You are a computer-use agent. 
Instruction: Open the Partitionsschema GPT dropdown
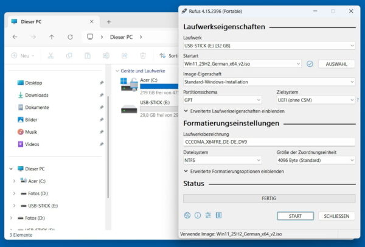[222, 100]
